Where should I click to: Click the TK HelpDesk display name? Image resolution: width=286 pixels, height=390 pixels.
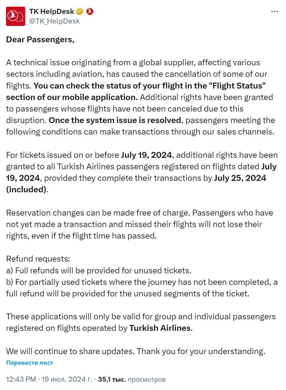click(x=52, y=12)
